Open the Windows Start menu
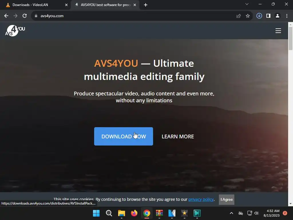This screenshot has width=293, height=220. [x=96, y=213]
